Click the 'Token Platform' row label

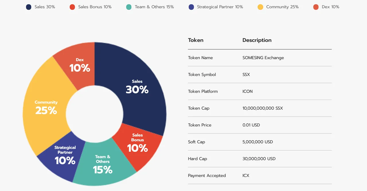click(x=203, y=91)
